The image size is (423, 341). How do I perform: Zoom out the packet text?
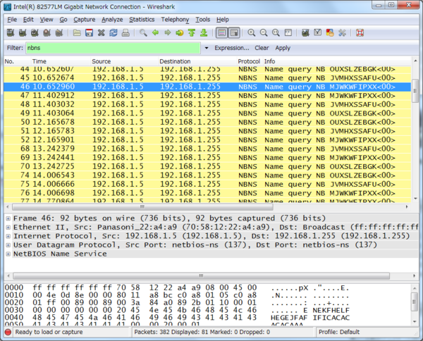tap(264, 33)
